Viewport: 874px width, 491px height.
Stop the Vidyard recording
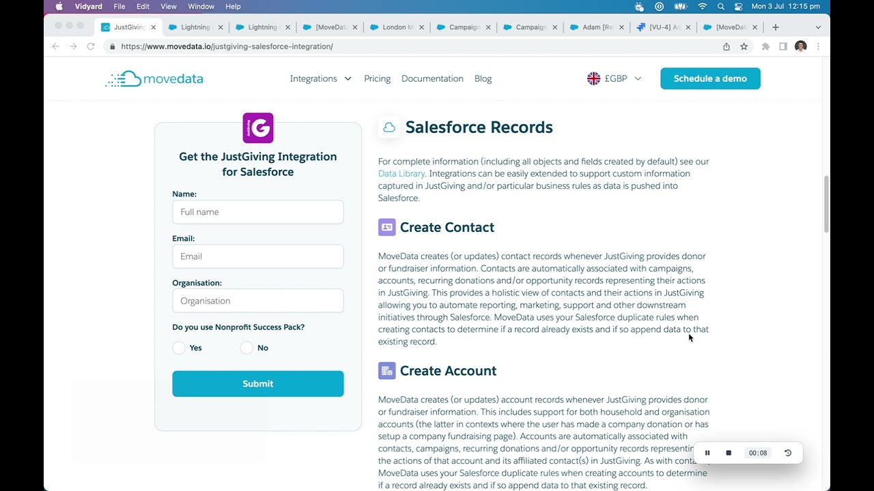729,453
